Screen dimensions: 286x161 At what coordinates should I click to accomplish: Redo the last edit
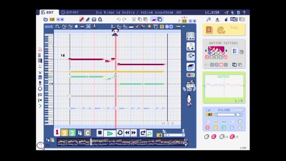point(125,19)
